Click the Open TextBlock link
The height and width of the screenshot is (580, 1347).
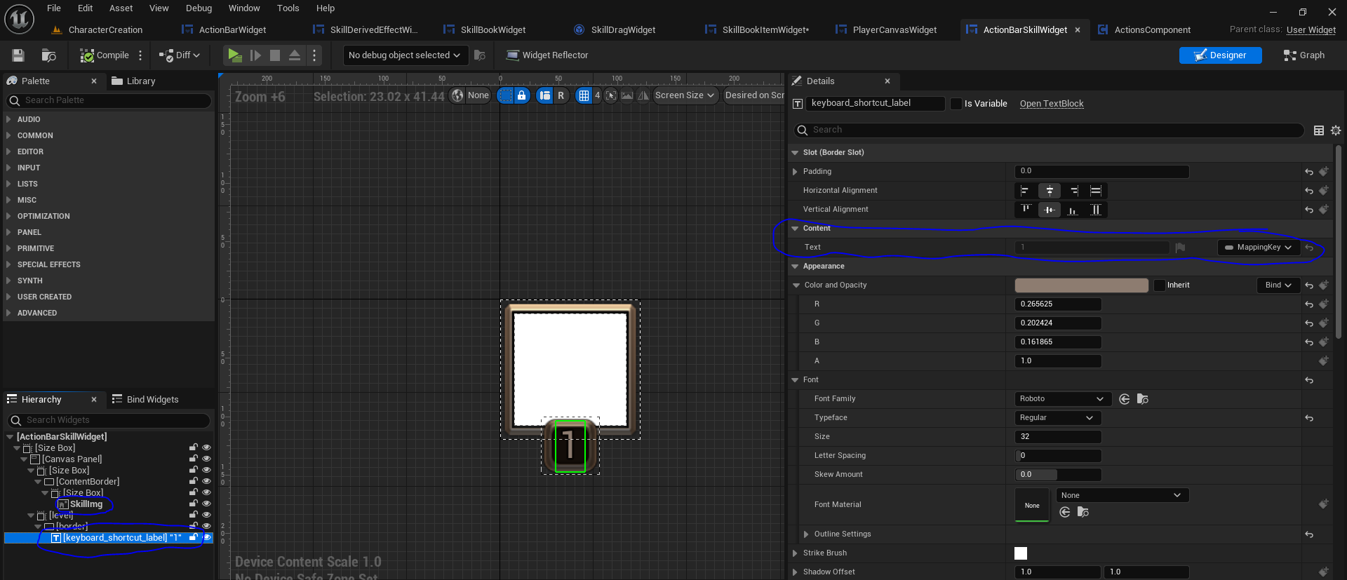click(1051, 104)
